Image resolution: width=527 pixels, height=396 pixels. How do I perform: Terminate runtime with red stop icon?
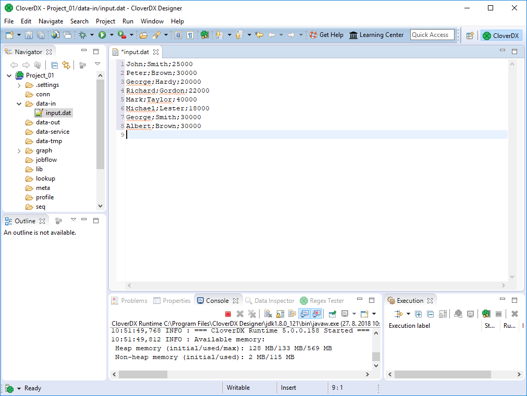(x=228, y=314)
